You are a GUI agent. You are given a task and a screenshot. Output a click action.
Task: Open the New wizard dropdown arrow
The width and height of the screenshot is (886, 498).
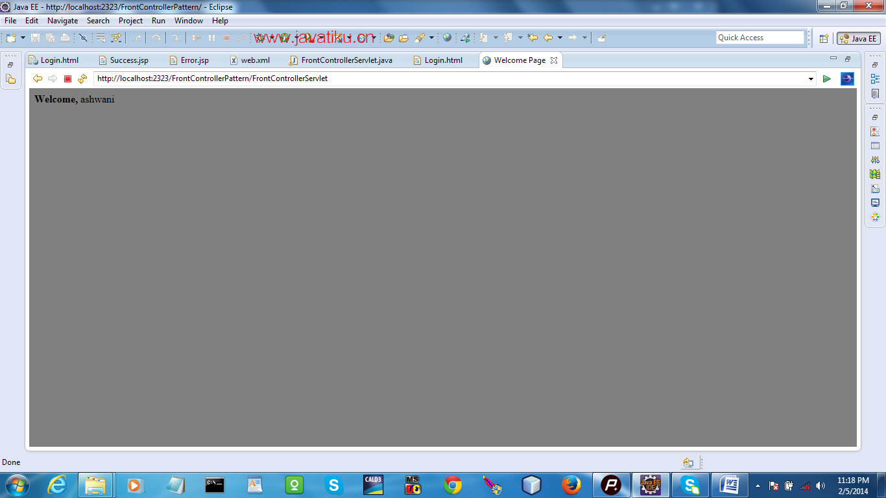pos(23,38)
